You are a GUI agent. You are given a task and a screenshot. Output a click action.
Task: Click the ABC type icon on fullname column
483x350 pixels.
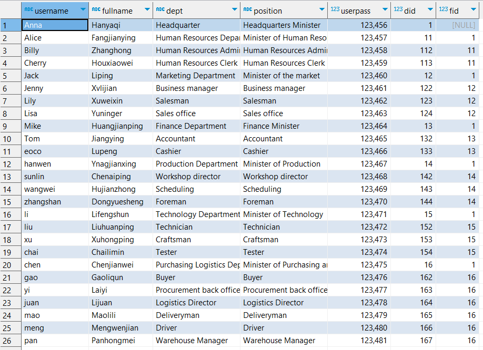(x=96, y=10)
